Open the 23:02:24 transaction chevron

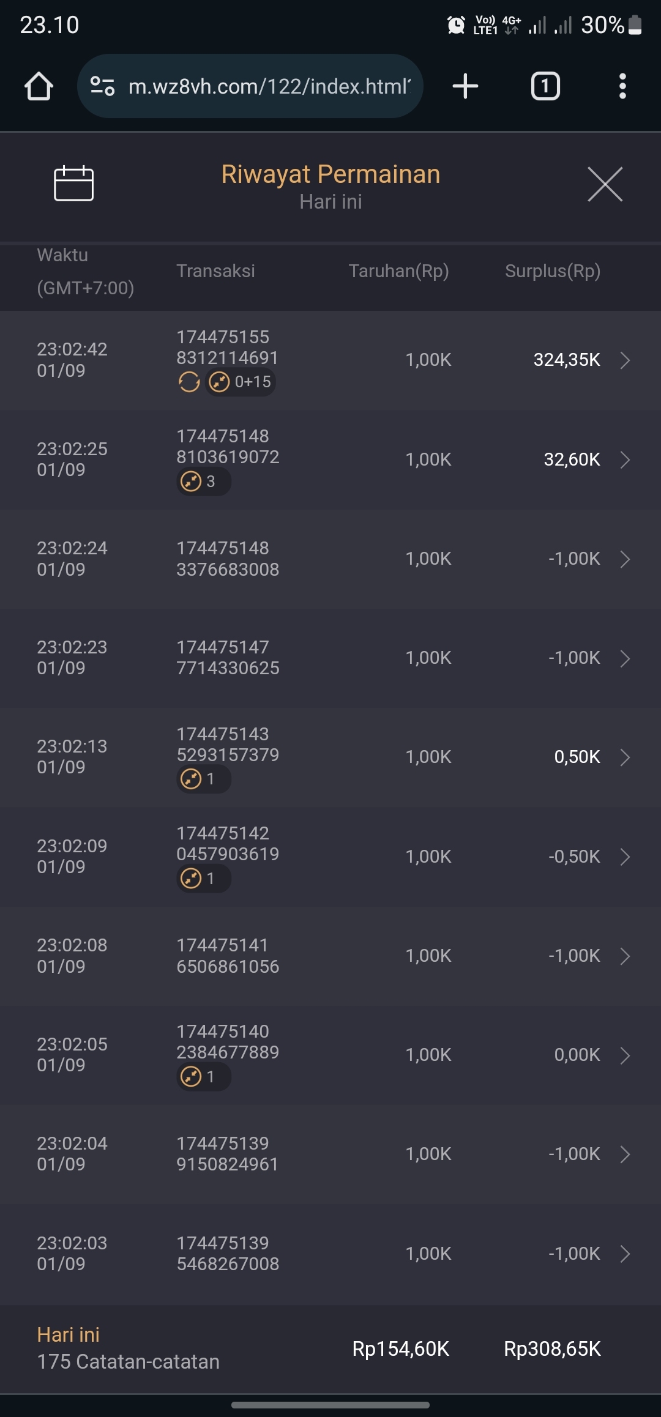coord(624,559)
